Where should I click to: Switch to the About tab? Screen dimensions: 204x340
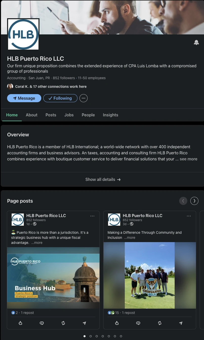[x=32, y=115]
